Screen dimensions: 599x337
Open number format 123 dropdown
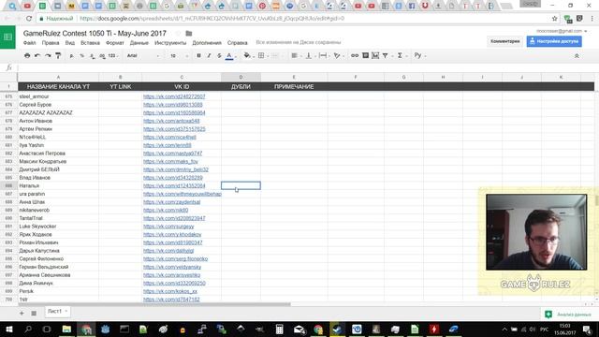(x=113, y=56)
